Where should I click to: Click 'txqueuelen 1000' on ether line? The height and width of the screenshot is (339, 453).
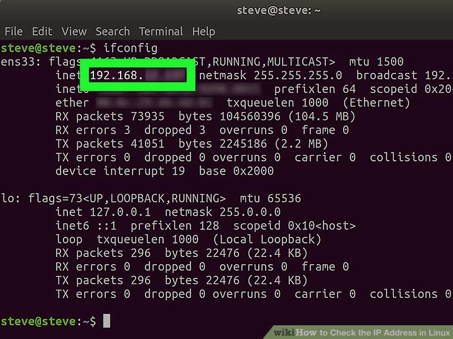pos(278,103)
